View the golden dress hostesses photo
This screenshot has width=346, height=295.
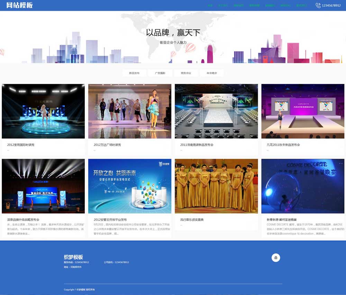click(216, 186)
